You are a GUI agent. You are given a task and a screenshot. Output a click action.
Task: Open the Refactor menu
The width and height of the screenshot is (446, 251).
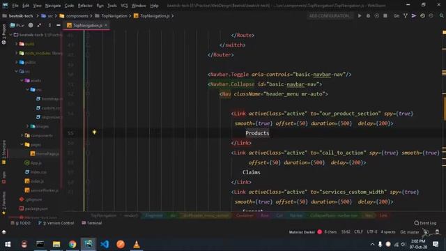pos(85,6)
